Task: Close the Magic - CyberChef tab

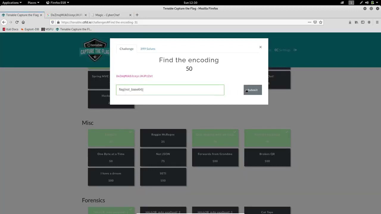Action: click(130, 15)
